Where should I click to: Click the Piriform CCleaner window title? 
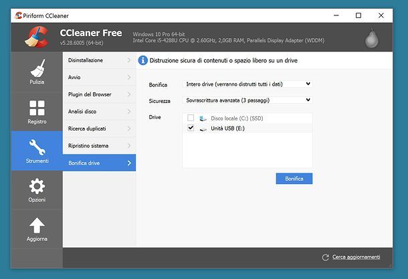(x=45, y=16)
